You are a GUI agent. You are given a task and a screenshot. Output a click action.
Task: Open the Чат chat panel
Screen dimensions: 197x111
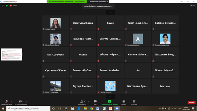coord(95,102)
